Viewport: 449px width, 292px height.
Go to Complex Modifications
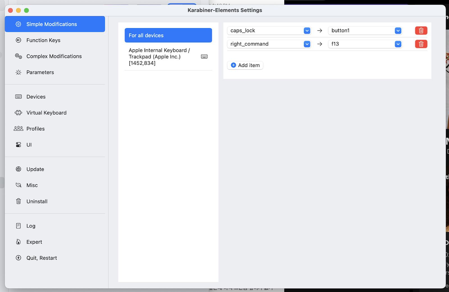(55, 56)
